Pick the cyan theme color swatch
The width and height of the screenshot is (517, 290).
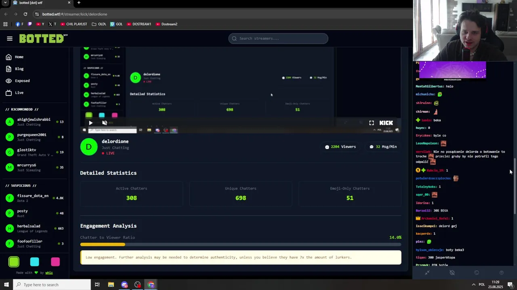[35, 262]
